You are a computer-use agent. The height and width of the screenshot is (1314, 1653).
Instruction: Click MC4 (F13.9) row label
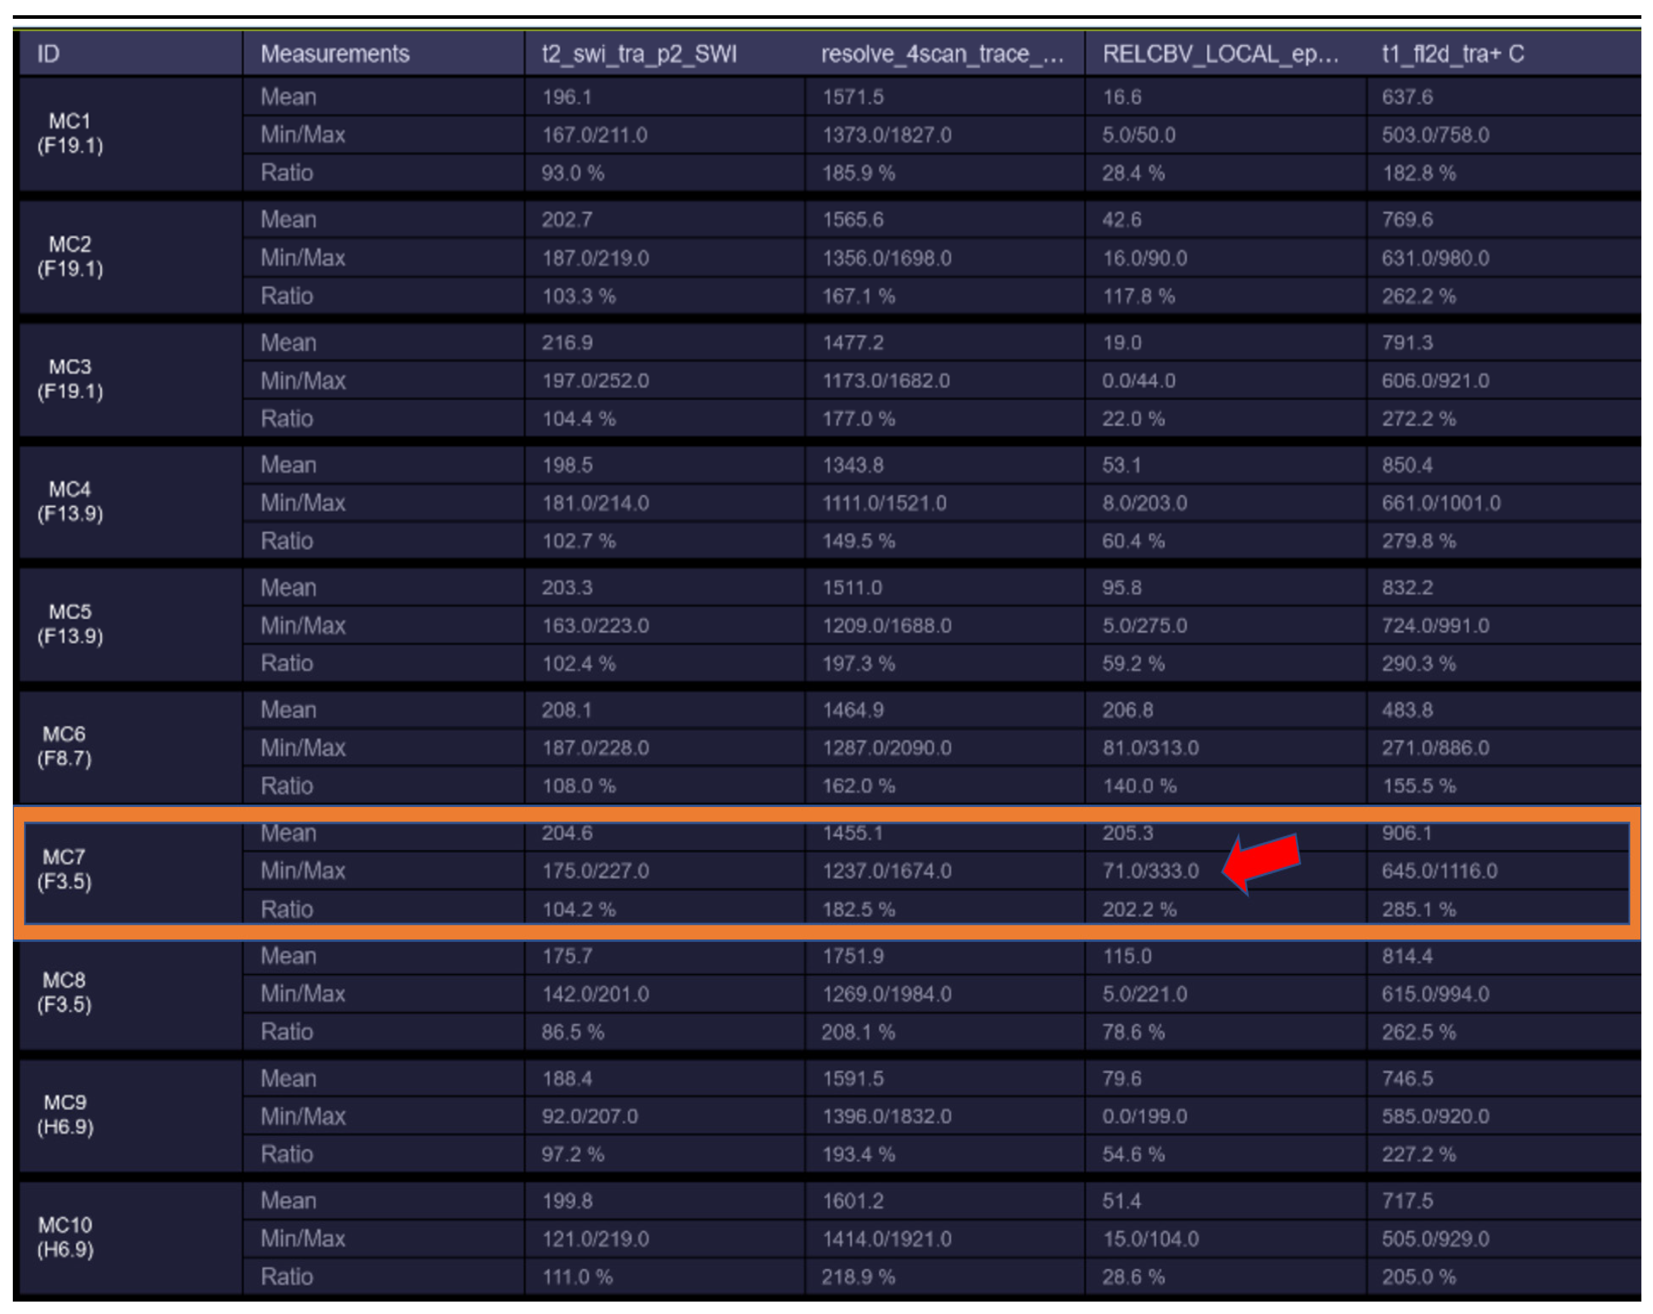tap(70, 501)
